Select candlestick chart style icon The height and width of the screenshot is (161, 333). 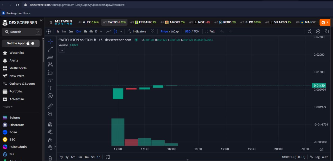116,31
